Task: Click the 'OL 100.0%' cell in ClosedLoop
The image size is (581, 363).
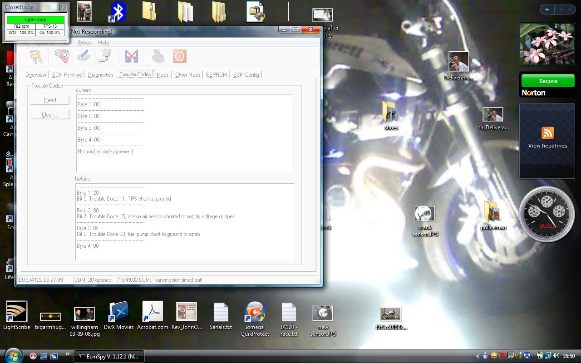Action: pyautogui.click(x=50, y=33)
